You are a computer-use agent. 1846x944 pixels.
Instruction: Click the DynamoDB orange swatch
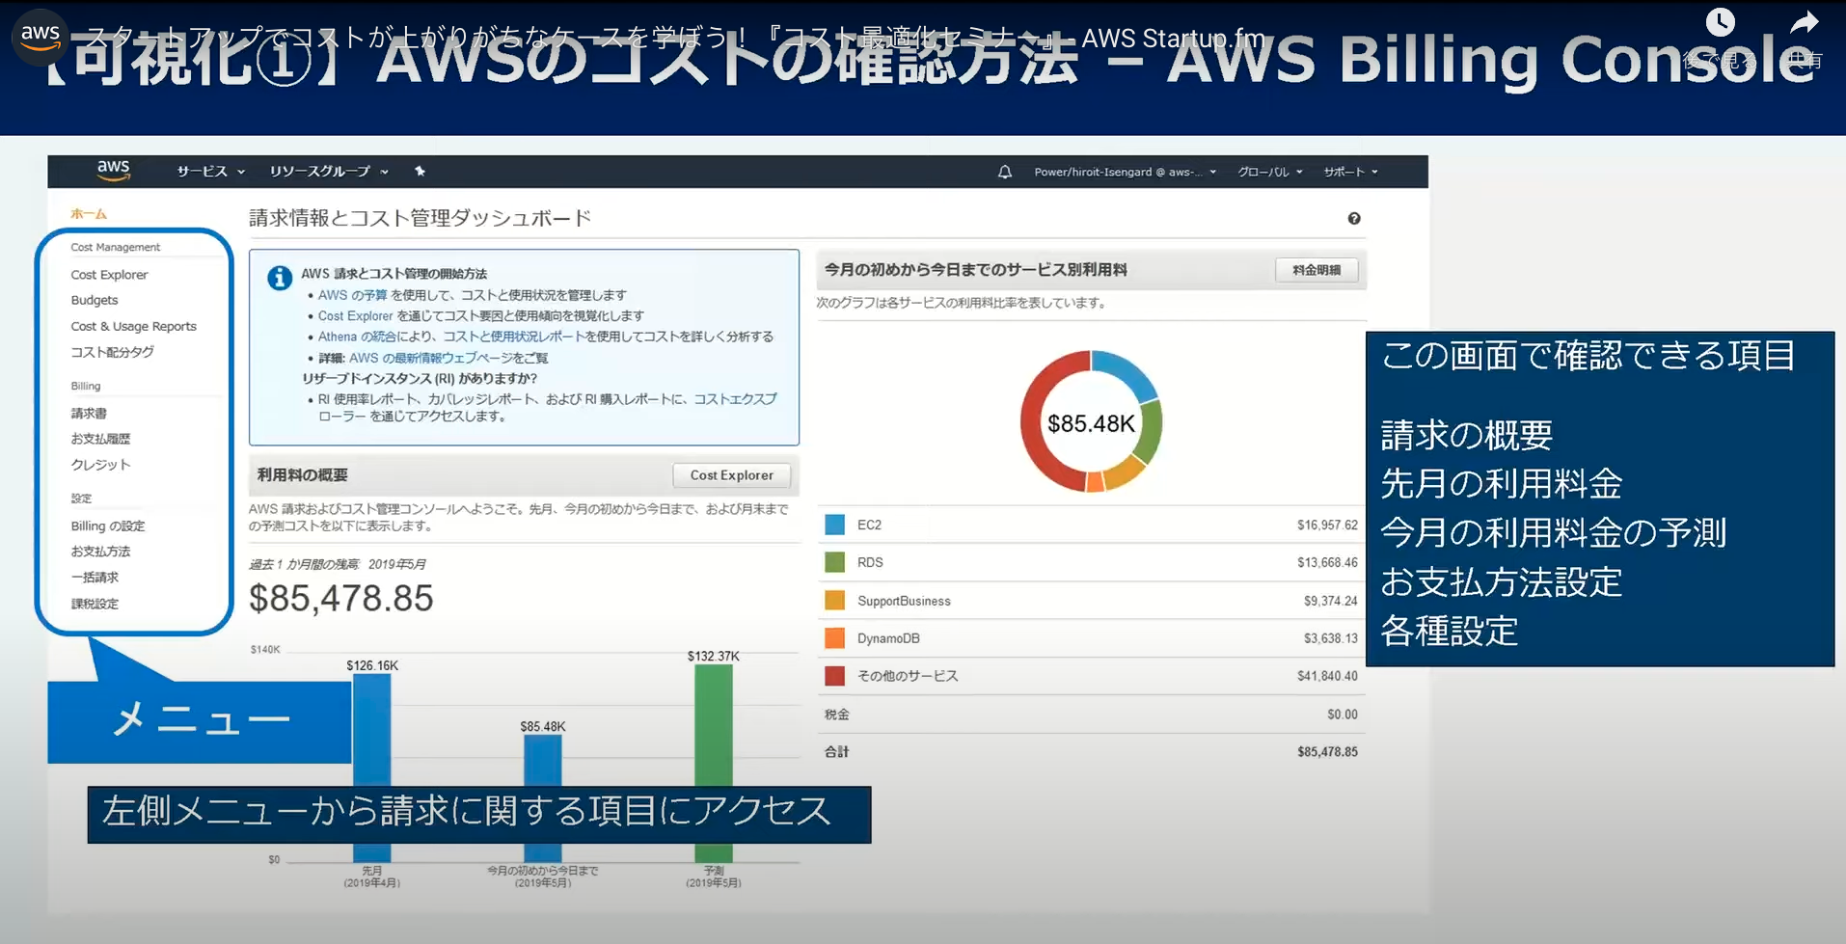pos(835,638)
